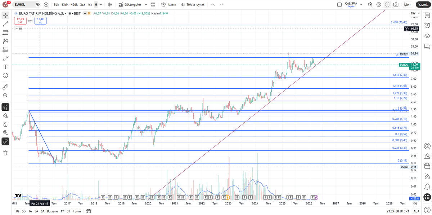Open the time zone clock UTC+3
Viewport: 432px width, 215px height.
point(397,211)
